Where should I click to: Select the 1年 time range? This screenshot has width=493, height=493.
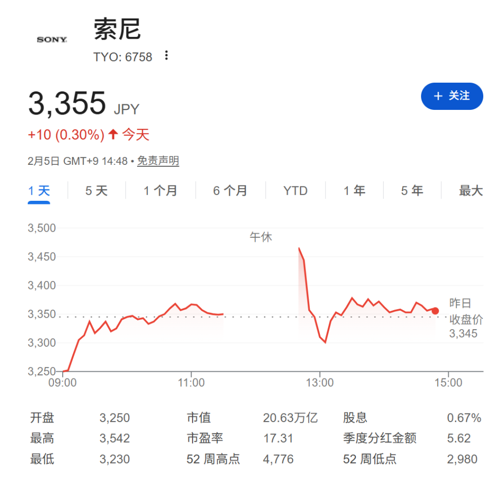click(354, 190)
